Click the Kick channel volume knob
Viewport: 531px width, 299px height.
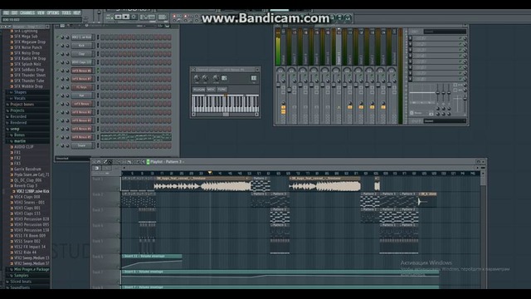[x=67, y=46]
